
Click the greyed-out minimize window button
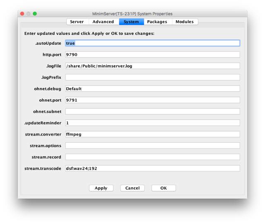click(x=29, y=14)
